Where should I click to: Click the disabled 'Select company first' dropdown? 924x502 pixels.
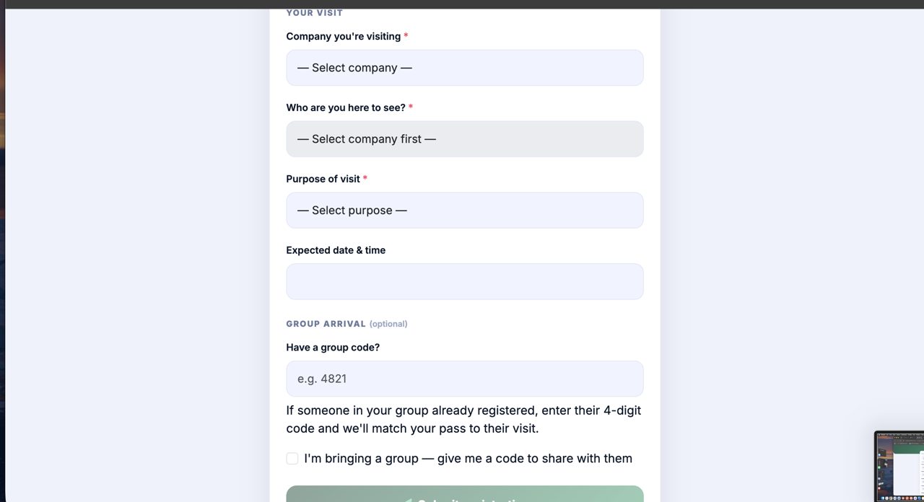pyautogui.click(x=464, y=139)
